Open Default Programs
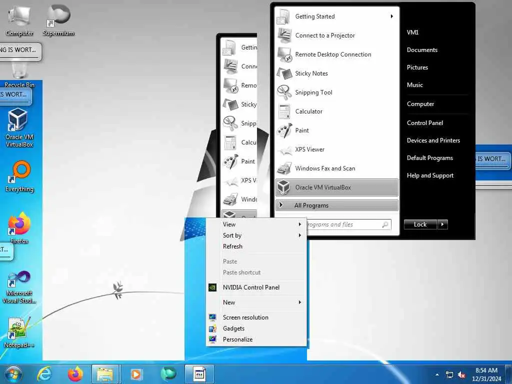 [x=429, y=158]
